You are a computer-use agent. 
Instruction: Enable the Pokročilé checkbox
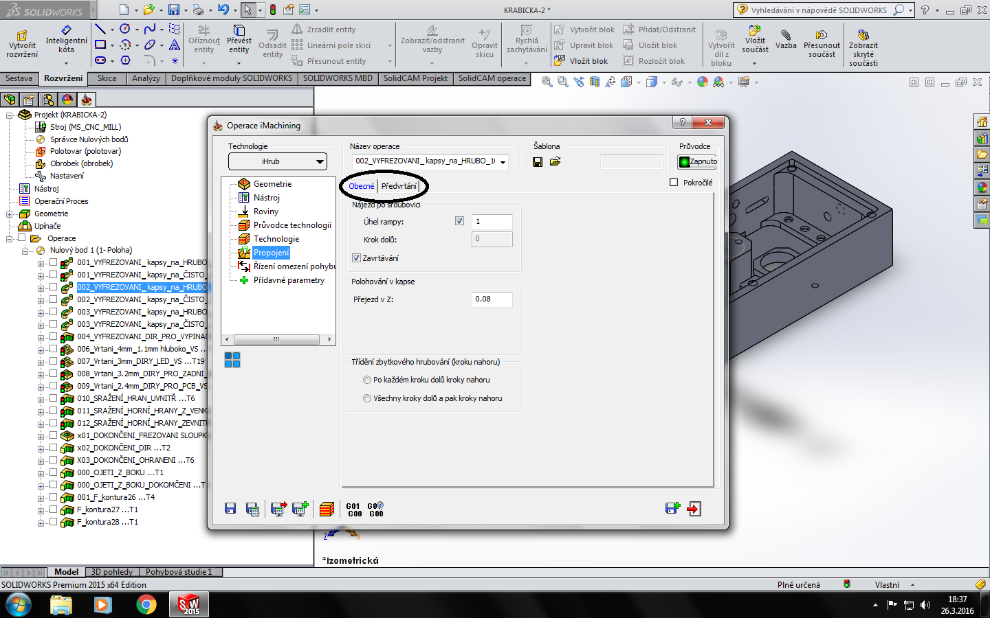click(674, 183)
